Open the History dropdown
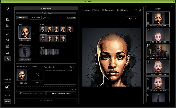The image size is (176, 108). coord(158,9)
